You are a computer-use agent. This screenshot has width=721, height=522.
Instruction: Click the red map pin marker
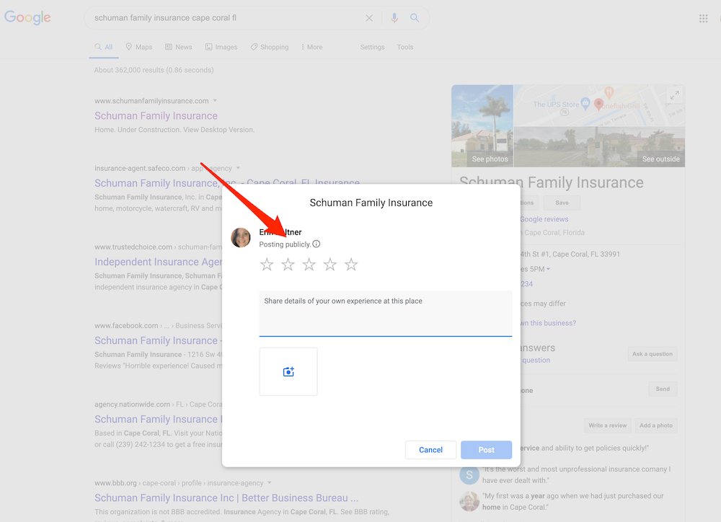coord(598,105)
